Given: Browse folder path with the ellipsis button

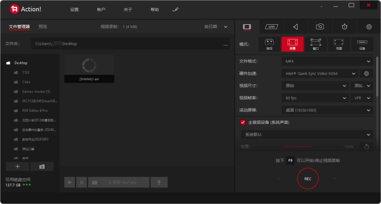Looking at the screenshot, I should click(225, 45).
